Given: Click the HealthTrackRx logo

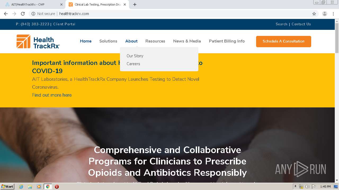Looking at the screenshot, I should point(38,42).
